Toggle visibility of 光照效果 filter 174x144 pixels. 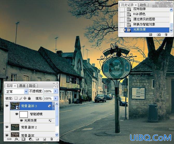[x=21, y=121]
